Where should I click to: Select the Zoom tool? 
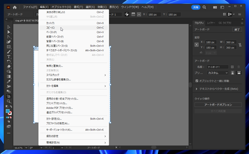pyautogui.click(x=9, y=101)
